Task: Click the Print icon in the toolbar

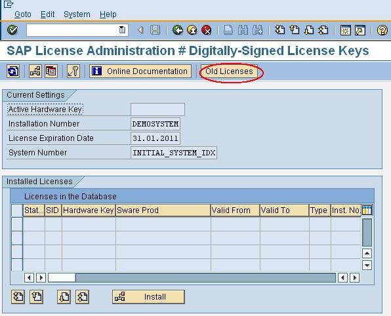Action: tap(228, 30)
